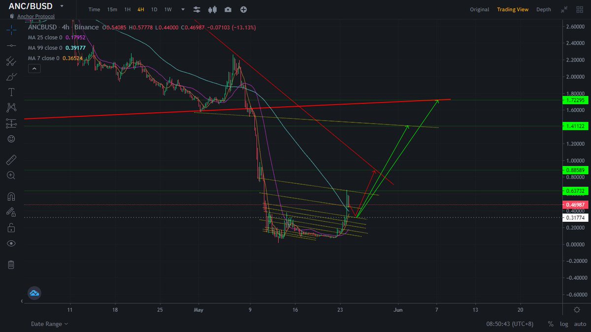This screenshot has width=591, height=332.
Task: Select the horizontal line drawing tool
Action: coord(11,45)
